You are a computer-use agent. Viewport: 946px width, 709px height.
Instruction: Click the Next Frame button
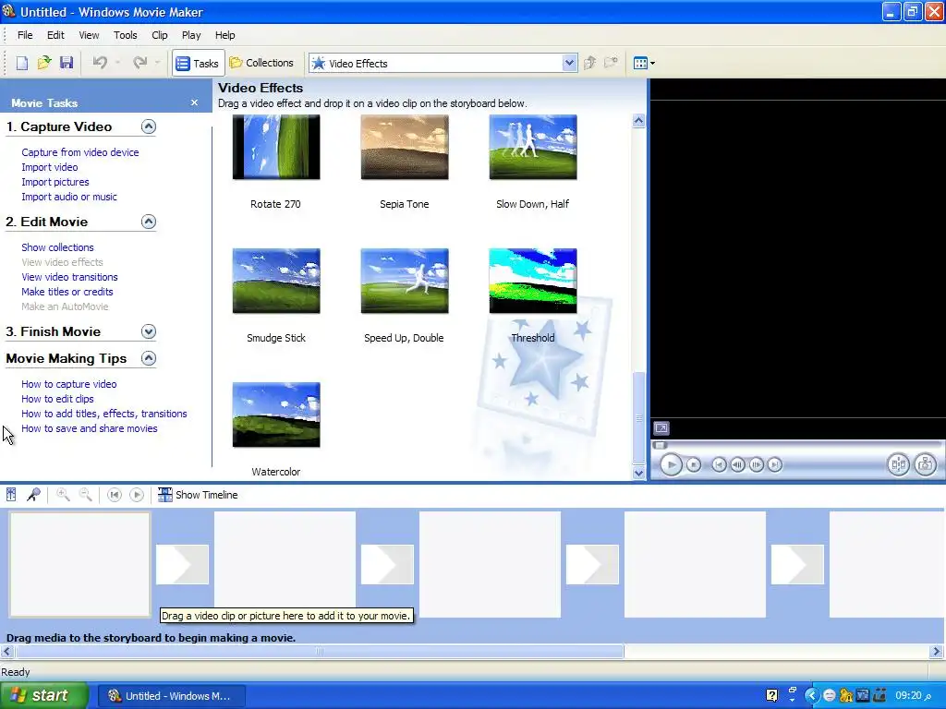tap(756, 465)
